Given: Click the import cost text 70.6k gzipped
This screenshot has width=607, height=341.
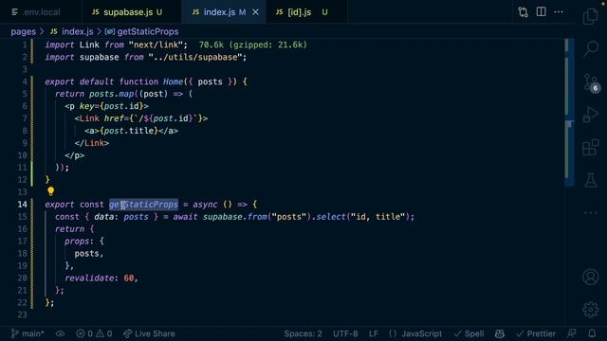Looking at the screenshot, I should (253, 45).
